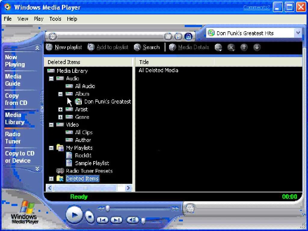Collapse the Video tree node

[51, 125]
